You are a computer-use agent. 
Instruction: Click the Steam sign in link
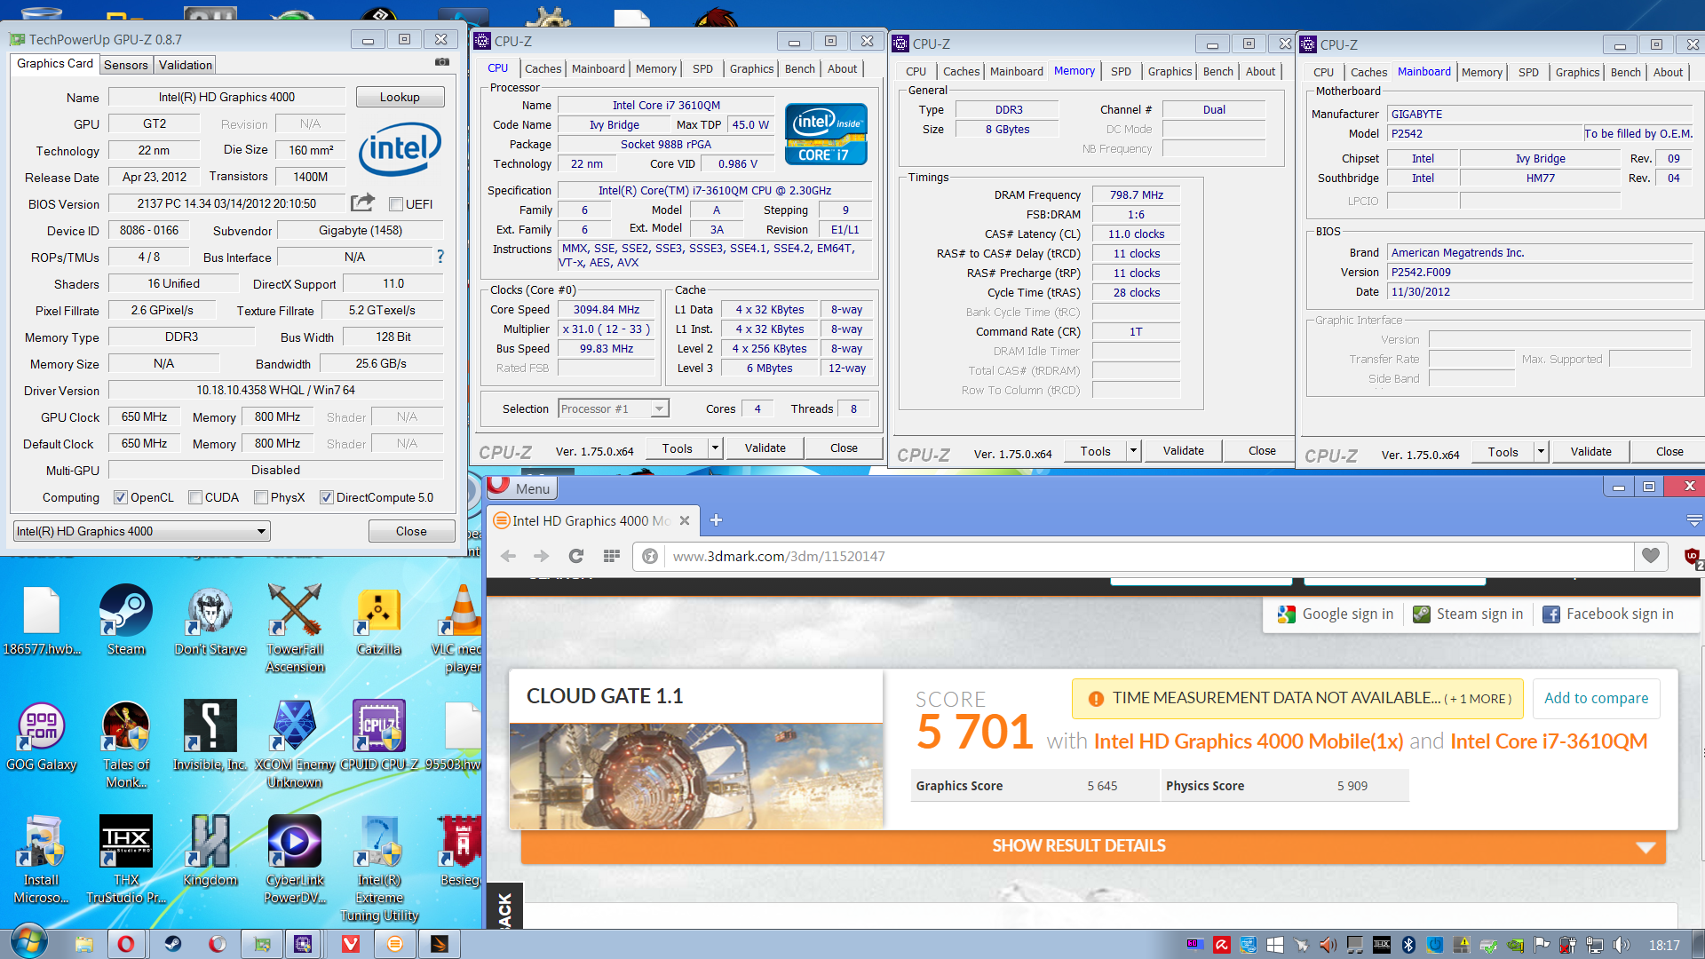coord(1467,614)
